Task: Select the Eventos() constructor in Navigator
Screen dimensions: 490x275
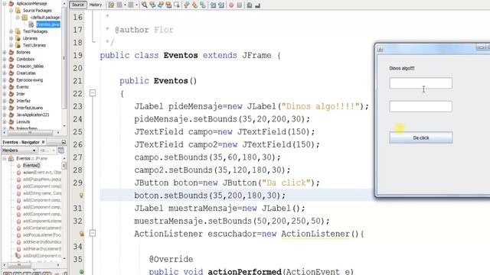Action: [x=31, y=165]
